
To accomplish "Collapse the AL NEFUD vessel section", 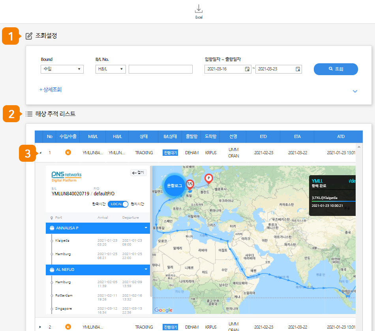I will (146, 270).
